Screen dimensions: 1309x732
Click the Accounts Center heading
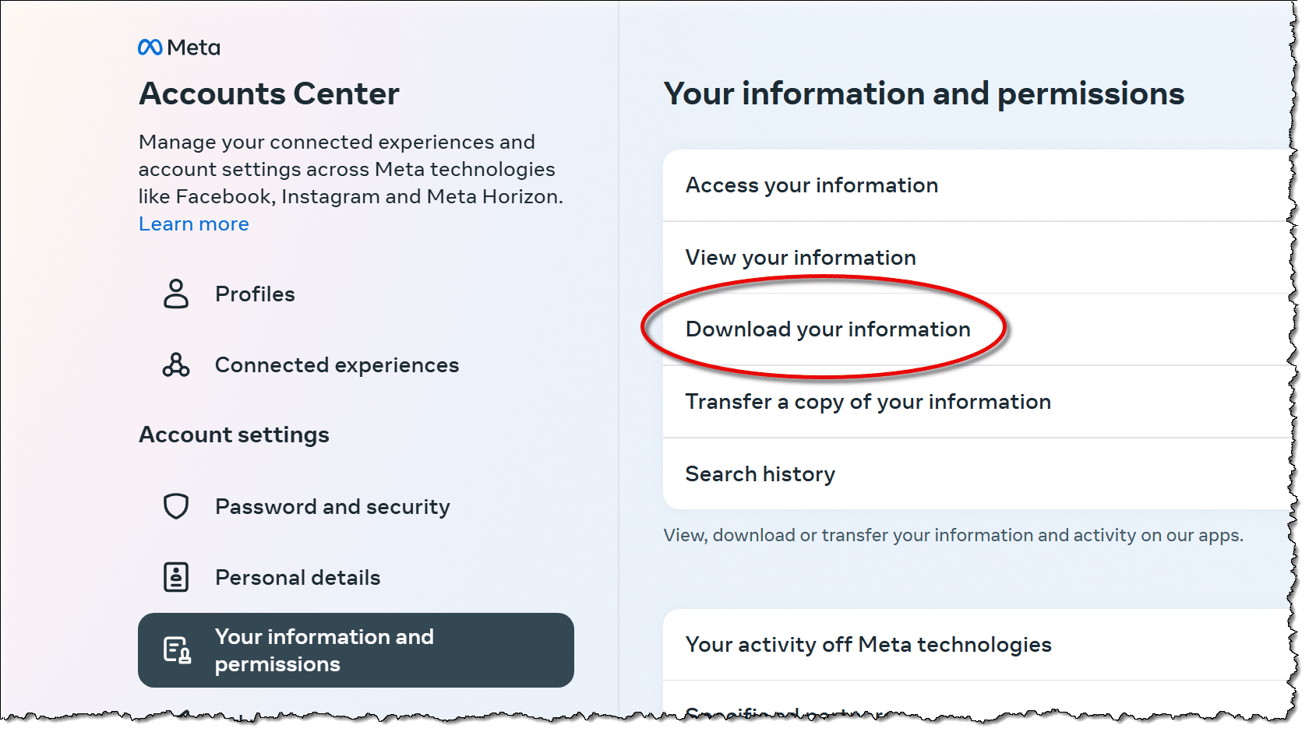point(270,94)
